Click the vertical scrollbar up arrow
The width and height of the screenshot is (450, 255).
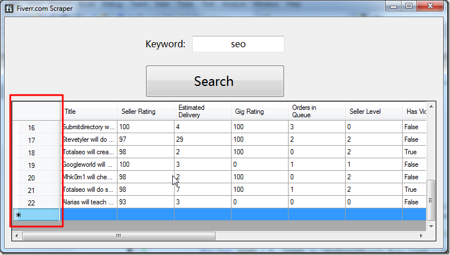(x=431, y=106)
